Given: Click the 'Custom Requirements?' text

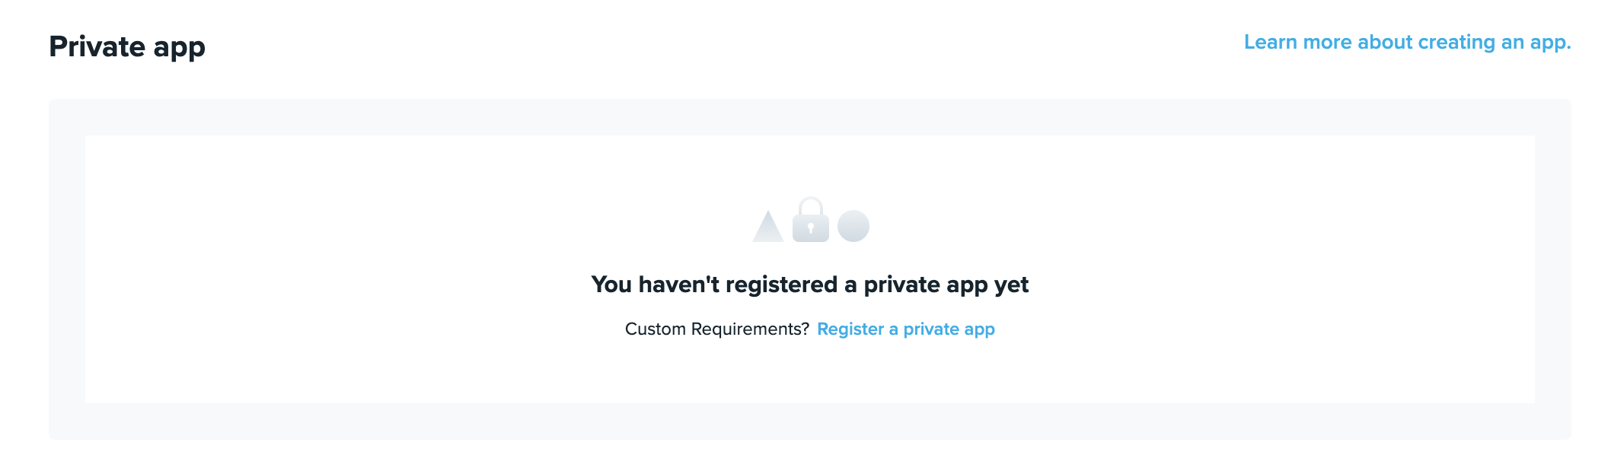Looking at the screenshot, I should (716, 329).
